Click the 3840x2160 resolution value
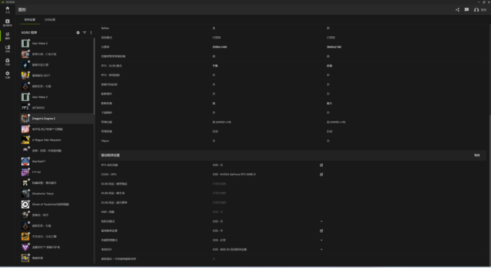The width and height of the screenshot is (491, 268). 334,47
